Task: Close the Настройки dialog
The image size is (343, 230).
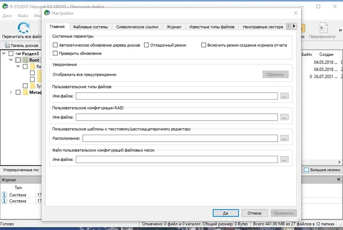Action: 295,13
